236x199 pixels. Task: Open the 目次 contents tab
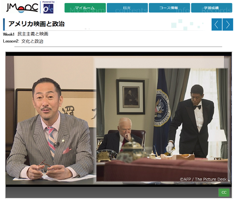click(x=128, y=8)
